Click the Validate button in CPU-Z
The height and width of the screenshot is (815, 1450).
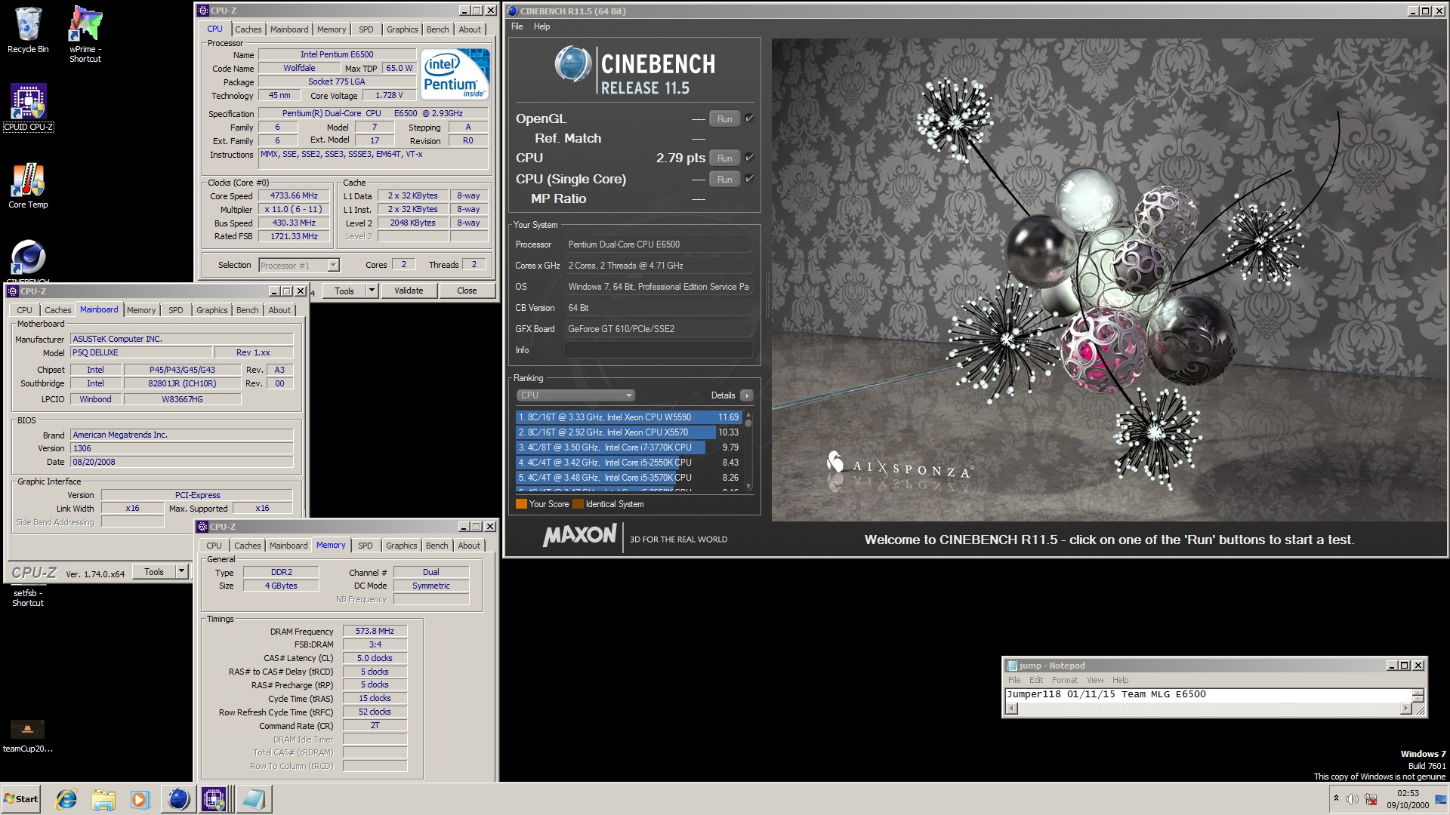coord(409,291)
